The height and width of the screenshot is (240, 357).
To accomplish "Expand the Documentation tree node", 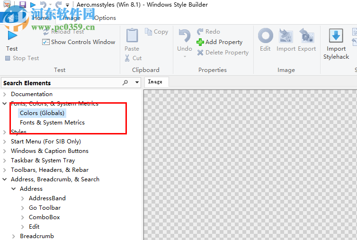I will point(5,94).
